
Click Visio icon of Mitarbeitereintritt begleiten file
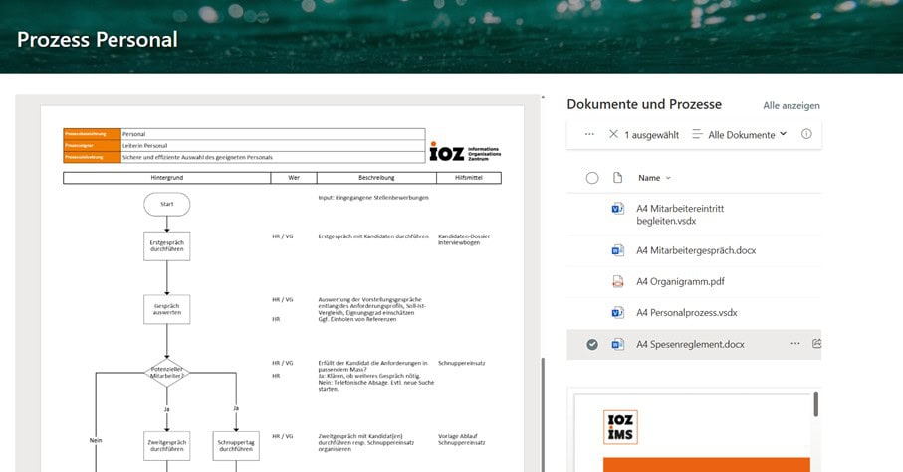(x=617, y=209)
